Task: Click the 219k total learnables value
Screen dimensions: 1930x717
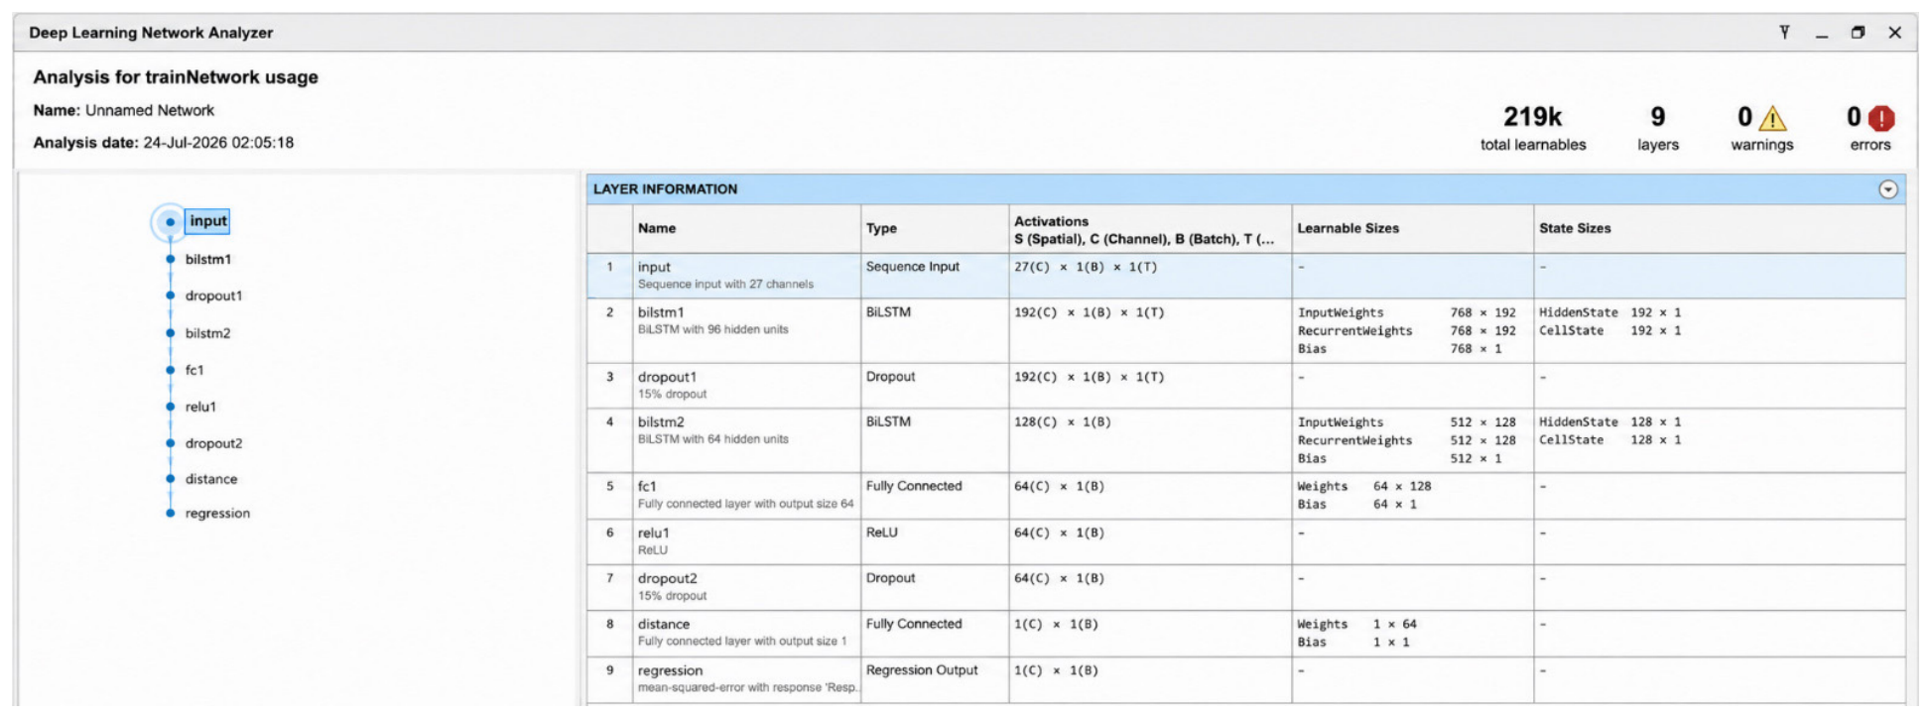Action: (1532, 117)
